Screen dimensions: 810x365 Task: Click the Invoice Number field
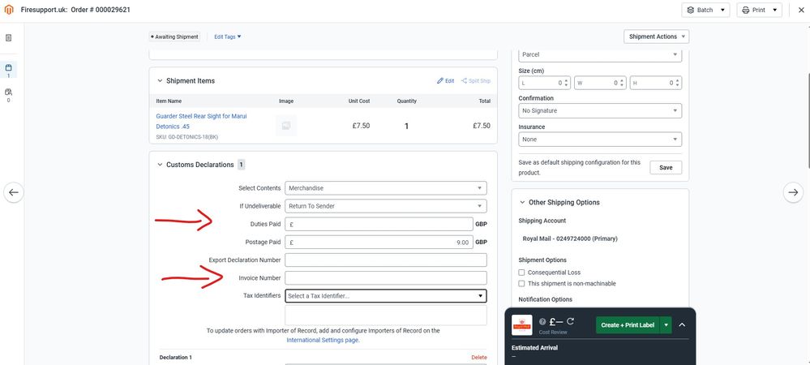coord(386,278)
